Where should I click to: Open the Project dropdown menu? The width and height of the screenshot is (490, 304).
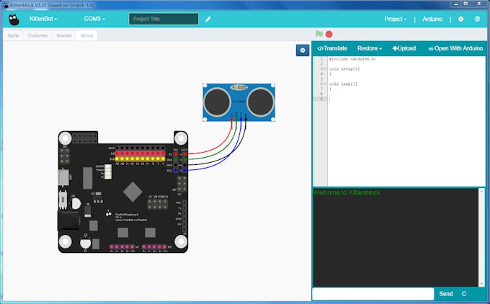pyautogui.click(x=395, y=19)
